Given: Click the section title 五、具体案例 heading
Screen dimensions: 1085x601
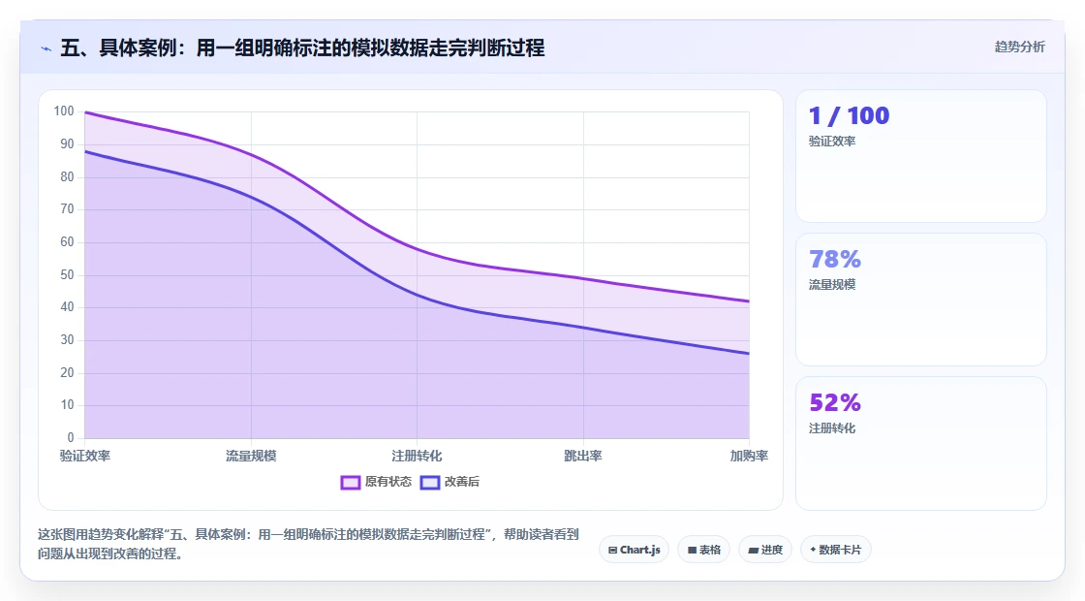Looking at the screenshot, I should (x=302, y=47).
